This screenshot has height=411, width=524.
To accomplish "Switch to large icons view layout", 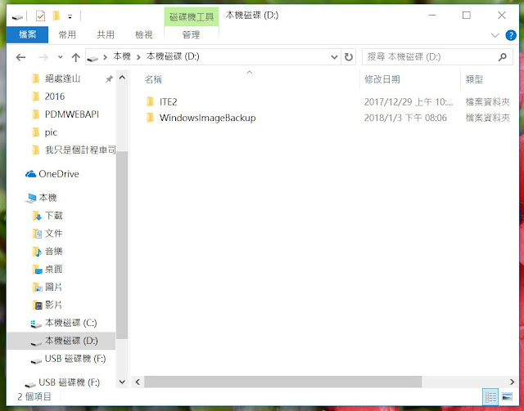I will tap(507, 397).
